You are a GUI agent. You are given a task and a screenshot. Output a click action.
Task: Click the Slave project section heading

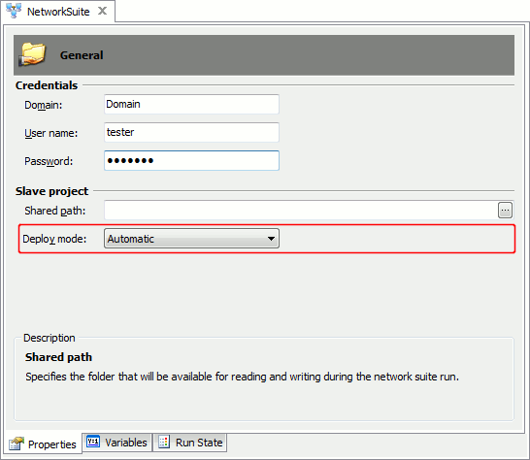51,191
